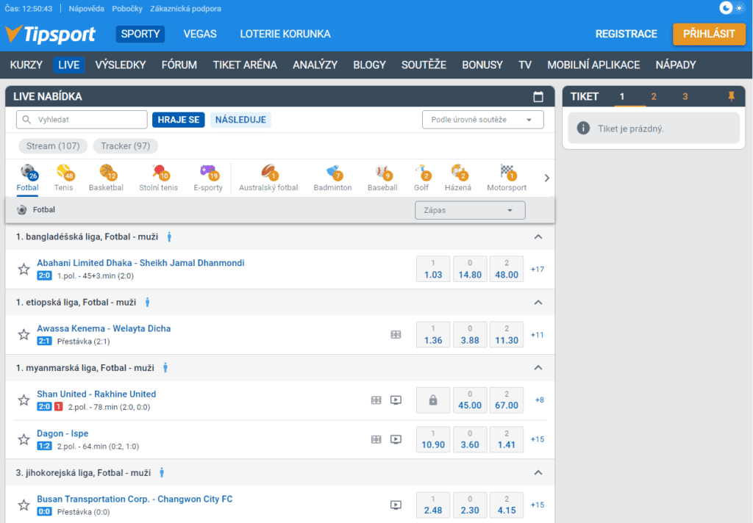The width and height of the screenshot is (753, 523).
Task: Toggle the HRAJE SE filter
Action: [179, 120]
